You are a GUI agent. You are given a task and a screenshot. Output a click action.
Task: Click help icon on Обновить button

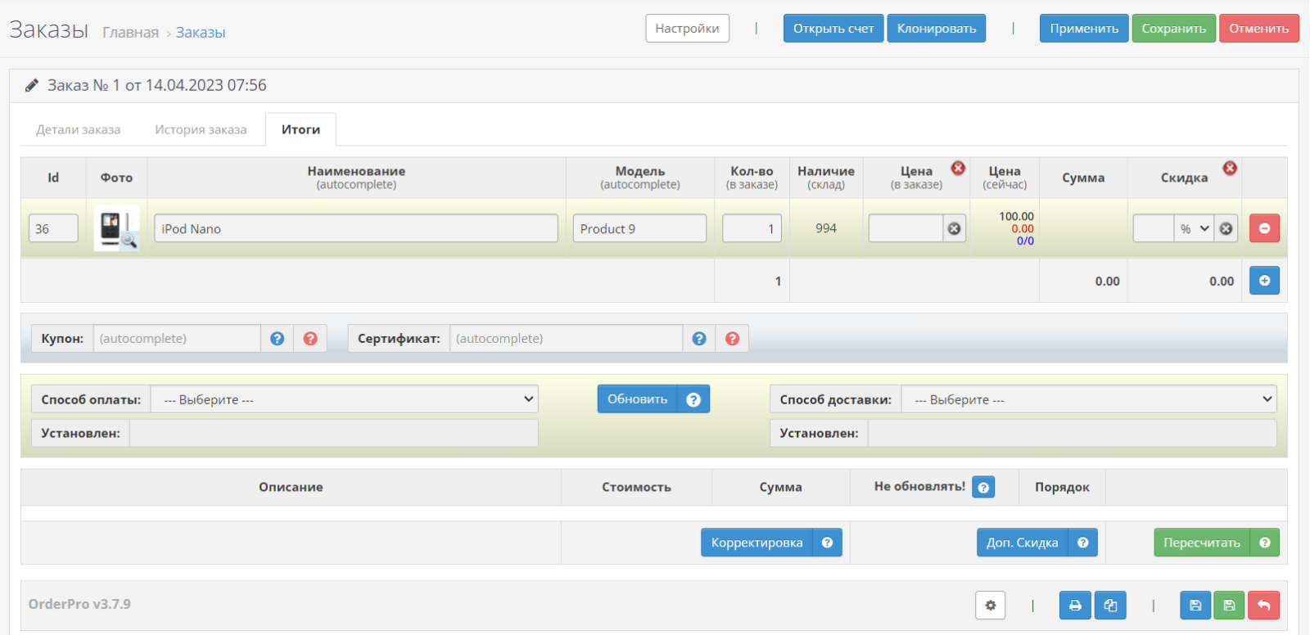pos(693,399)
